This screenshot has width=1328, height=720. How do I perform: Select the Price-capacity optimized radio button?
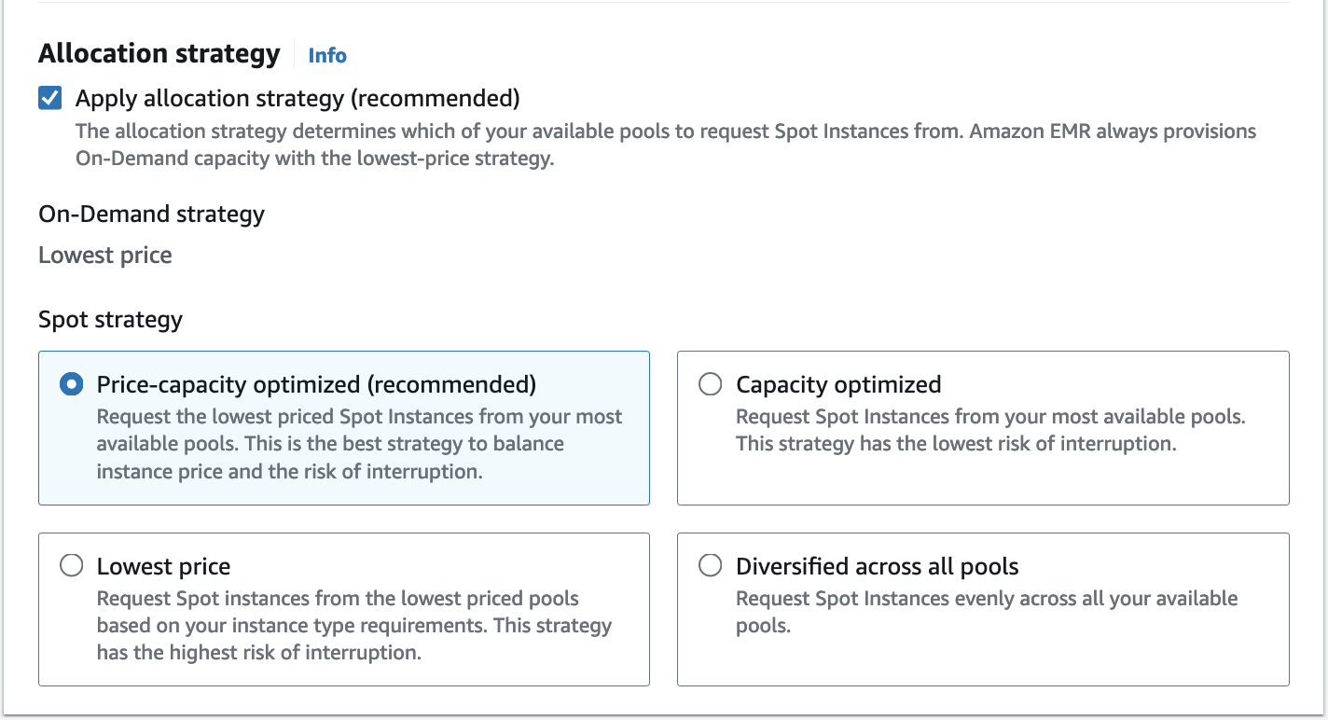point(71,384)
